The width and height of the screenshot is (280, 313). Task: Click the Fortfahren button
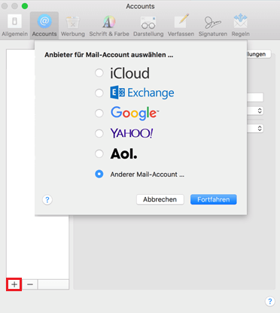point(213,199)
